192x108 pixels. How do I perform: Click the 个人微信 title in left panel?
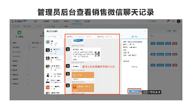click(19, 37)
